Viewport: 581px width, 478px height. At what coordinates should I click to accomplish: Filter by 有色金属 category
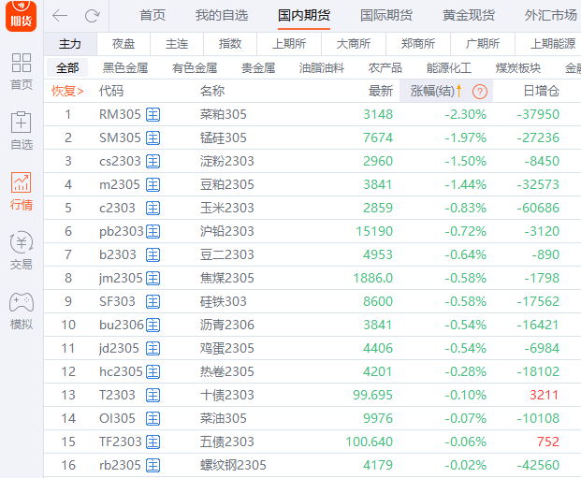pyautogui.click(x=195, y=68)
